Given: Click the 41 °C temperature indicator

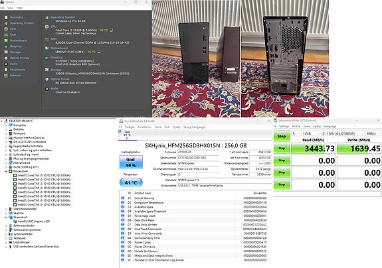Looking at the screenshot, I should [x=131, y=182].
